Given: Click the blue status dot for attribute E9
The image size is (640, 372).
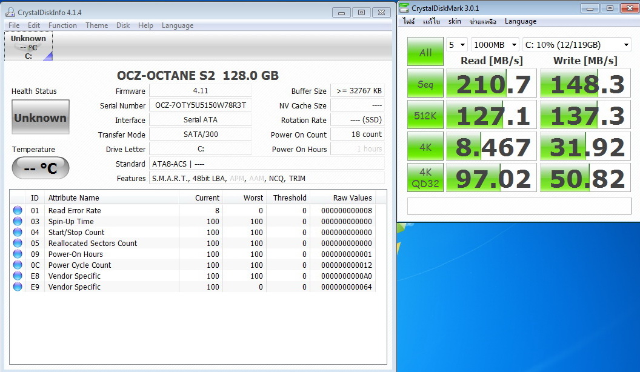Looking at the screenshot, I should pos(18,287).
